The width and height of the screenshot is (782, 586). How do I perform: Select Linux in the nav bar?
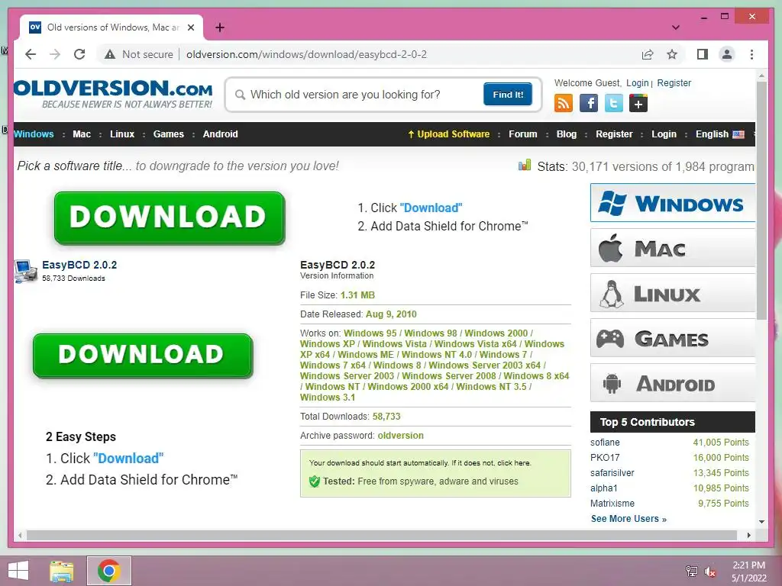coord(122,134)
